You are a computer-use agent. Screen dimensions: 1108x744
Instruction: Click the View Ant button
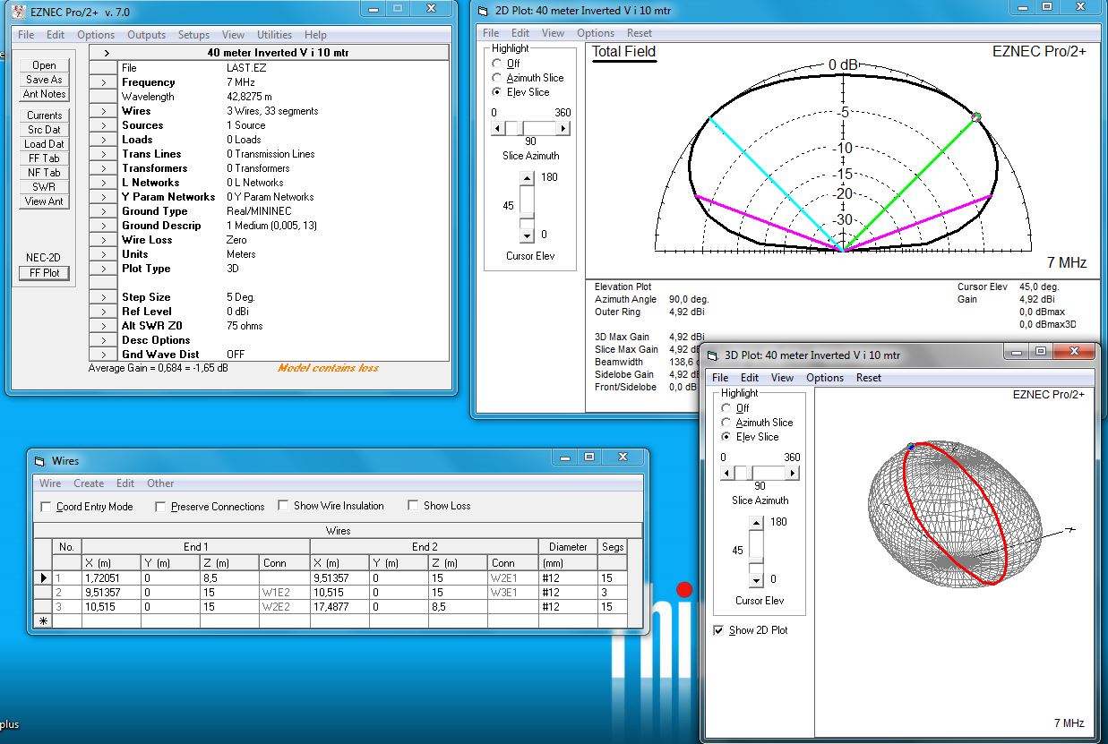tap(44, 201)
